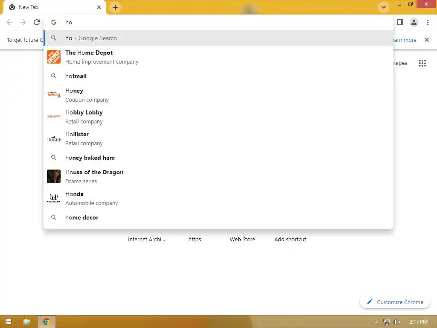437x328 pixels.
Task: Select the hotmail suggestion
Action: point(218,76)
